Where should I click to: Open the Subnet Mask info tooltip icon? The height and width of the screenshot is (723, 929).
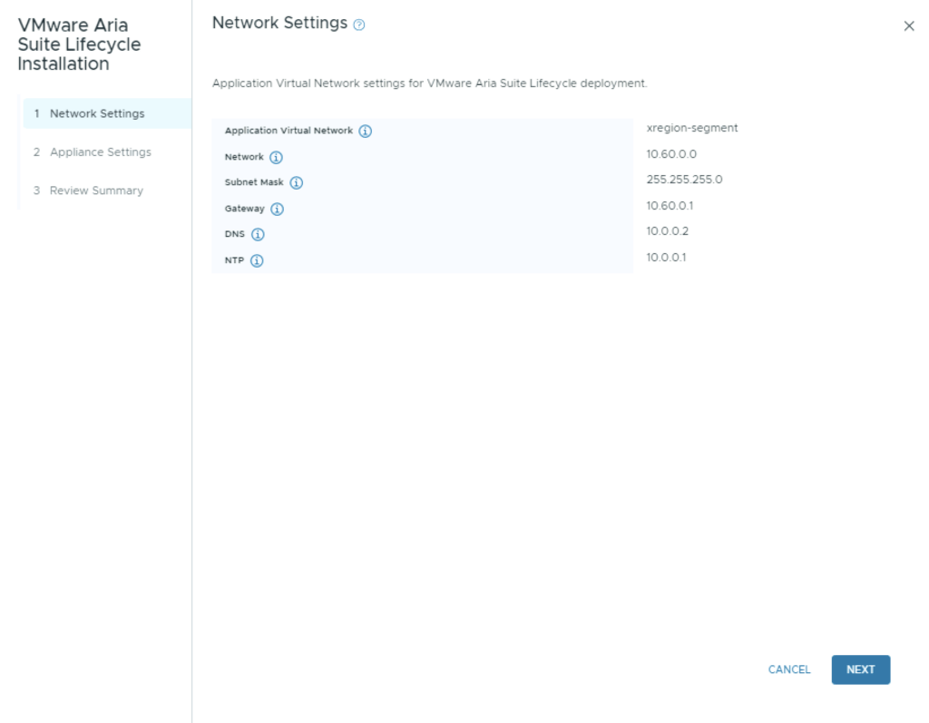(296, 183)
